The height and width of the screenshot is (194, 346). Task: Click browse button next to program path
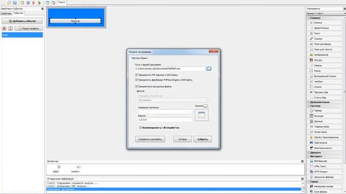(x=209, y=69)
